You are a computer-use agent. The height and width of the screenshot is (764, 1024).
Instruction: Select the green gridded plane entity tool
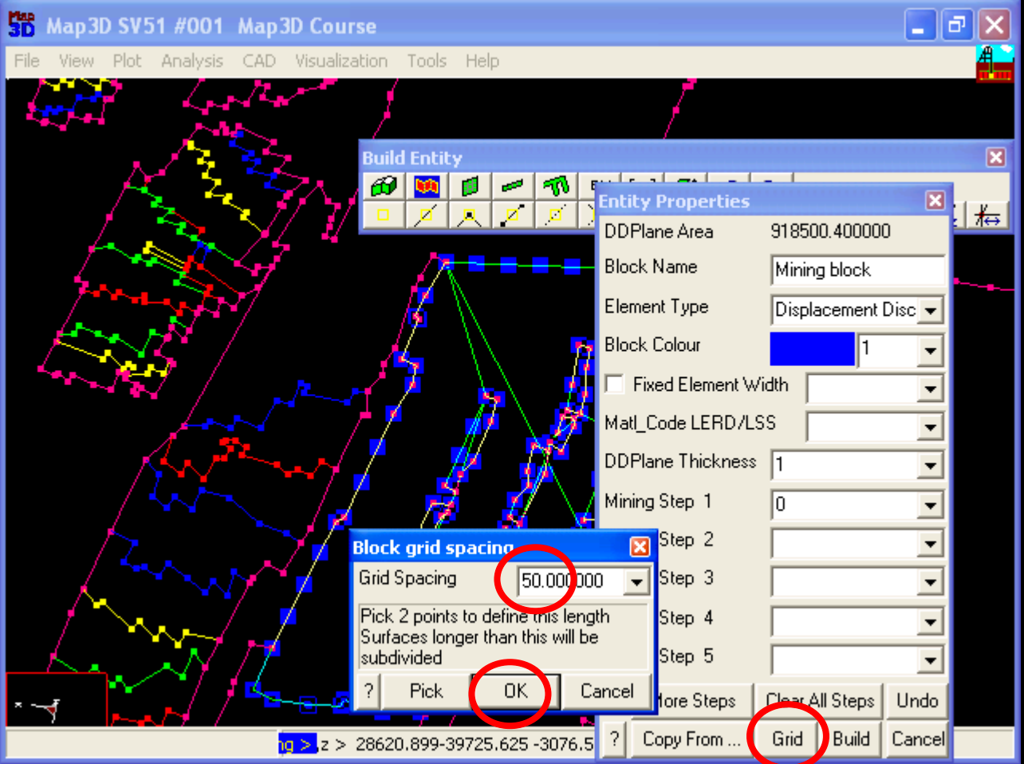coord(470,187)
